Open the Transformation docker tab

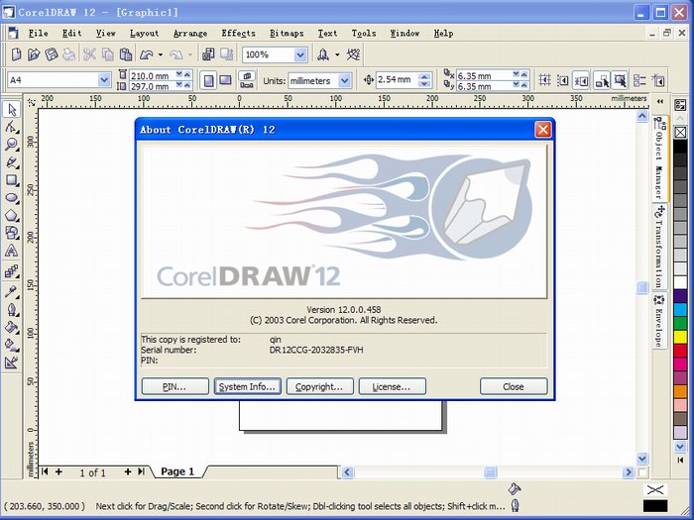point(659,247)
